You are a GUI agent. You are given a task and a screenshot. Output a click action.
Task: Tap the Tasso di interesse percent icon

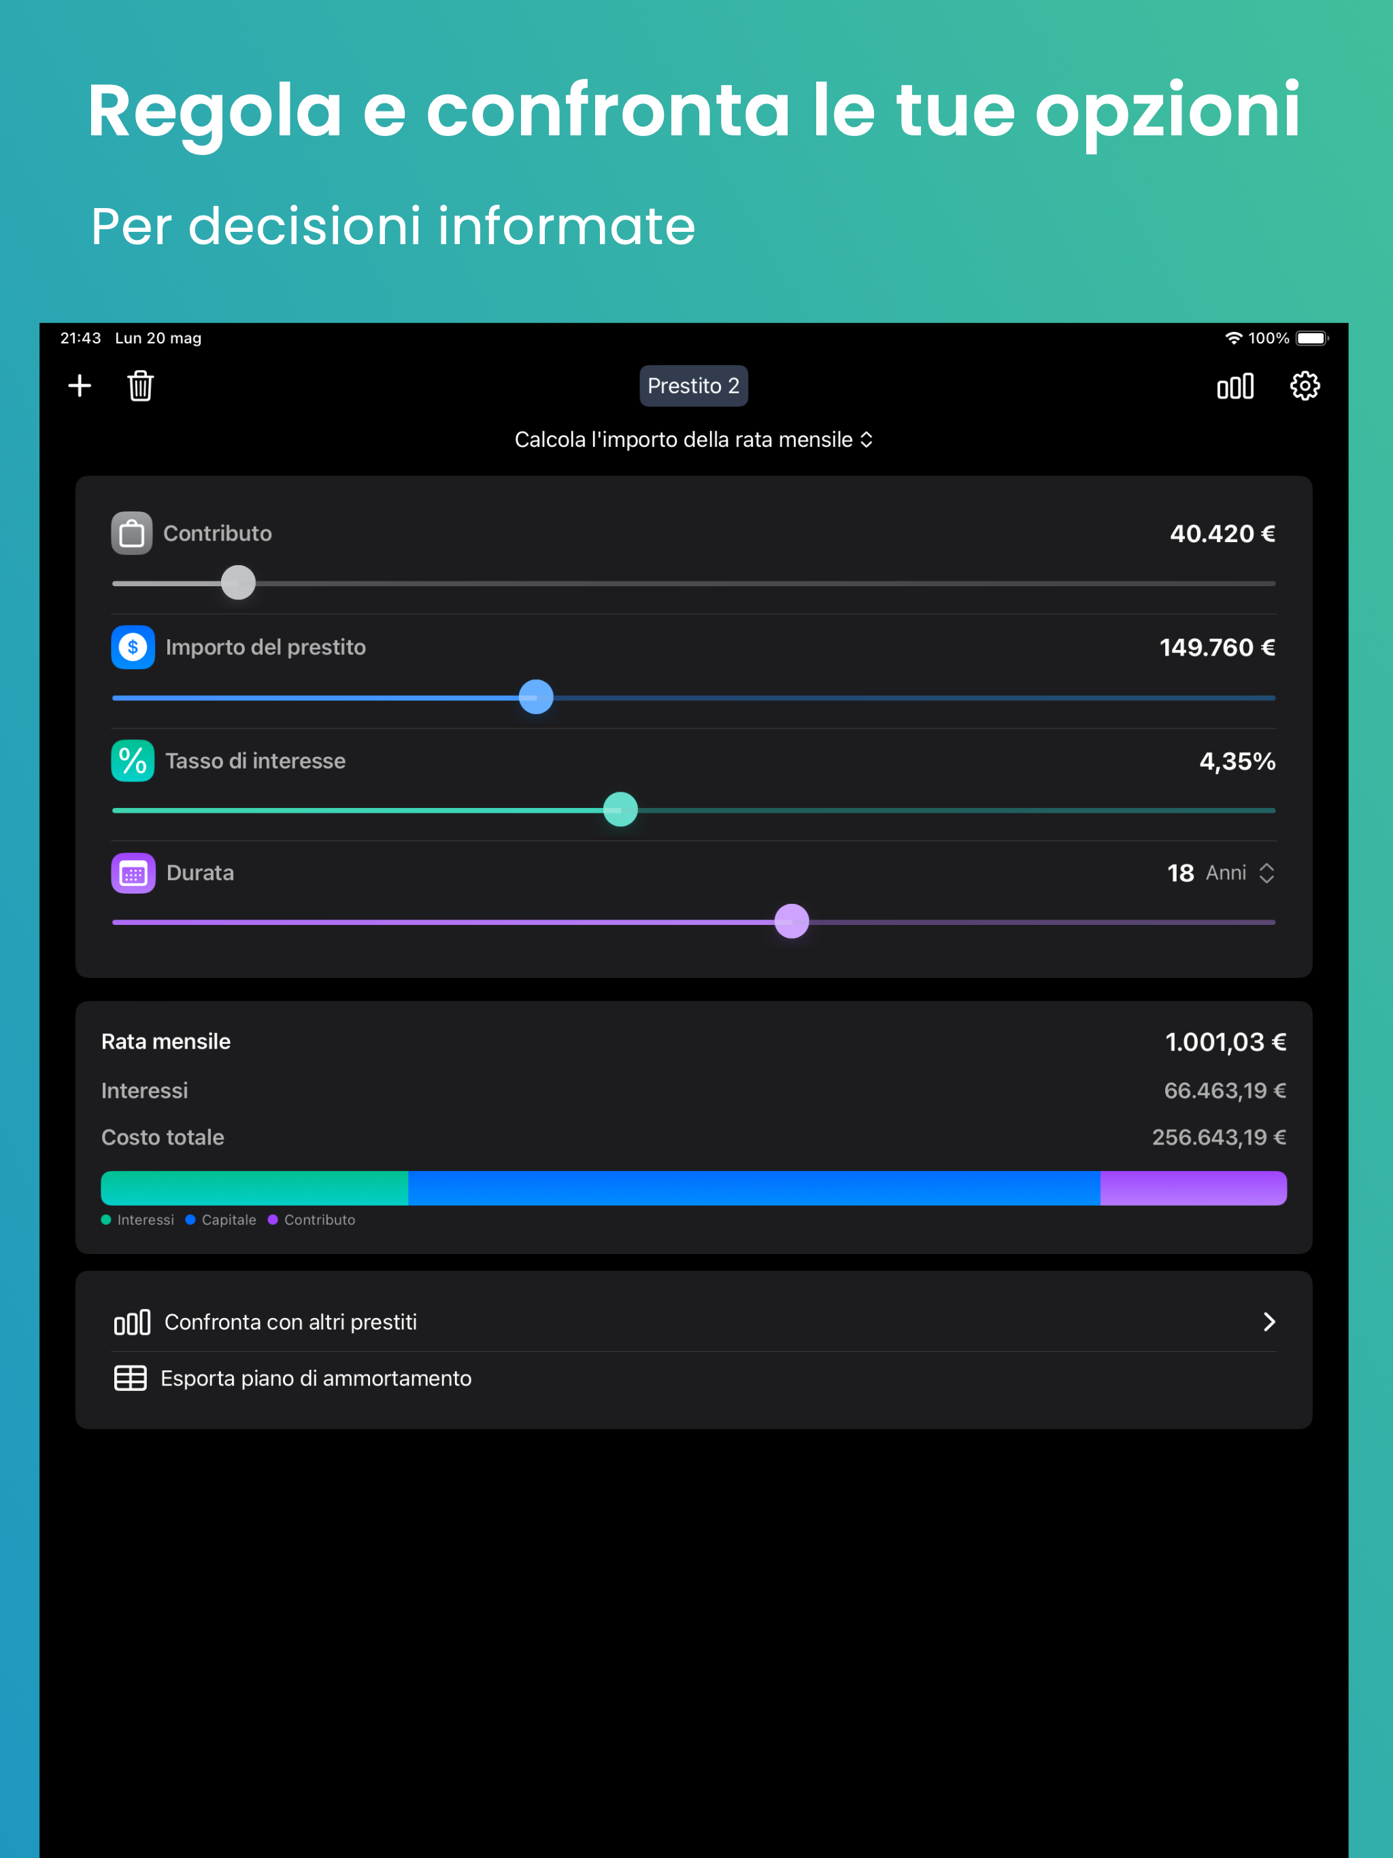[133, 760]
